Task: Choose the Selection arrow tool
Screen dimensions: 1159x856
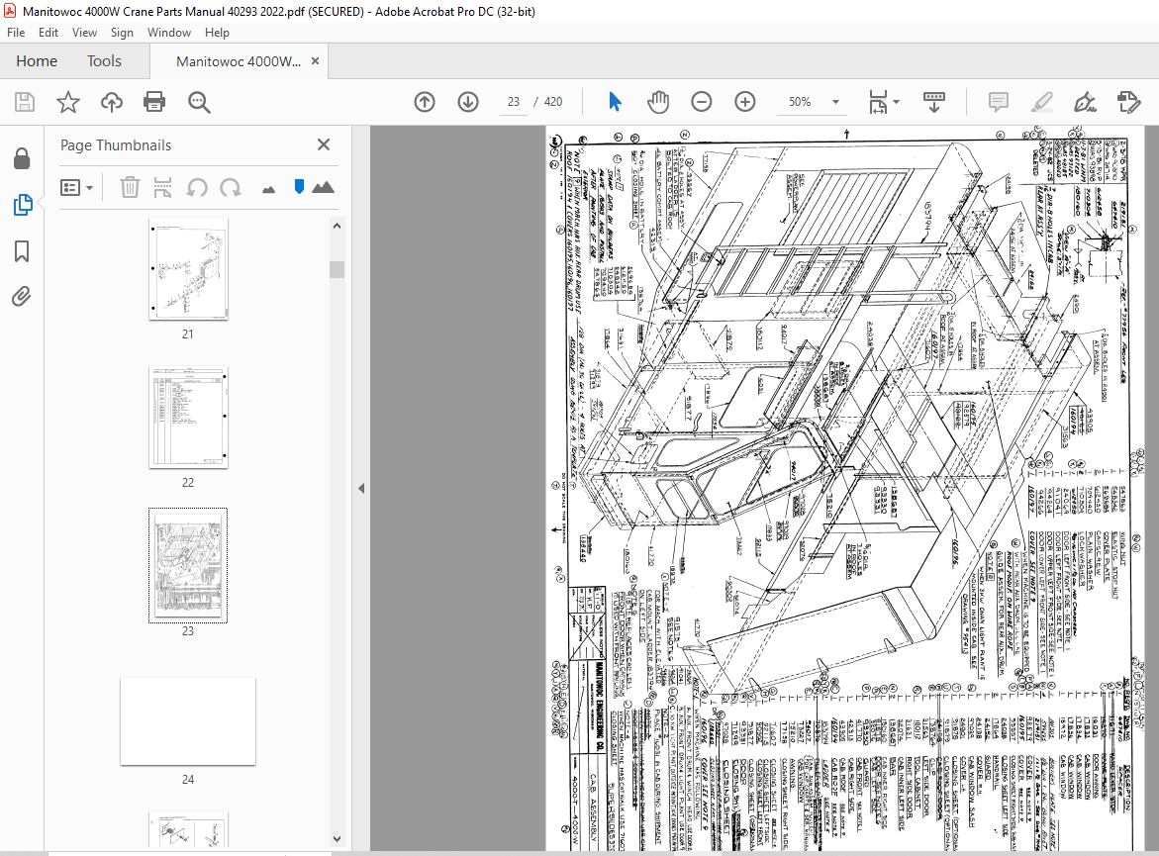Action: click(x=615, y=102)
